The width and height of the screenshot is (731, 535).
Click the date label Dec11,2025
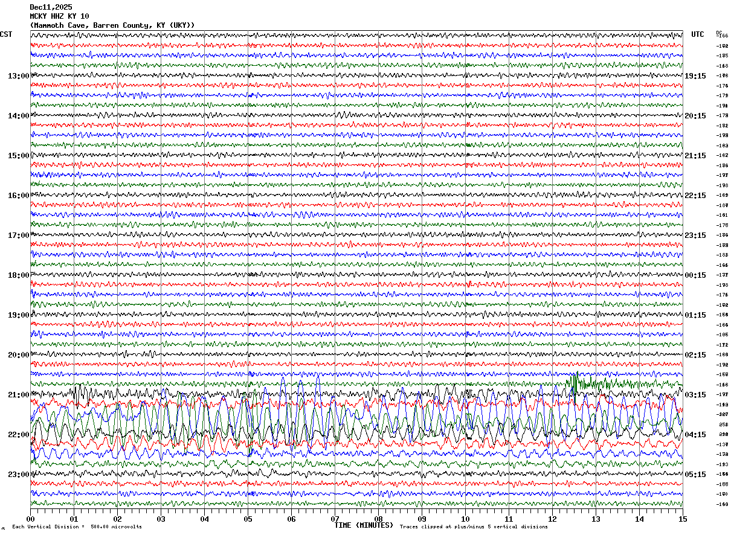51,7
